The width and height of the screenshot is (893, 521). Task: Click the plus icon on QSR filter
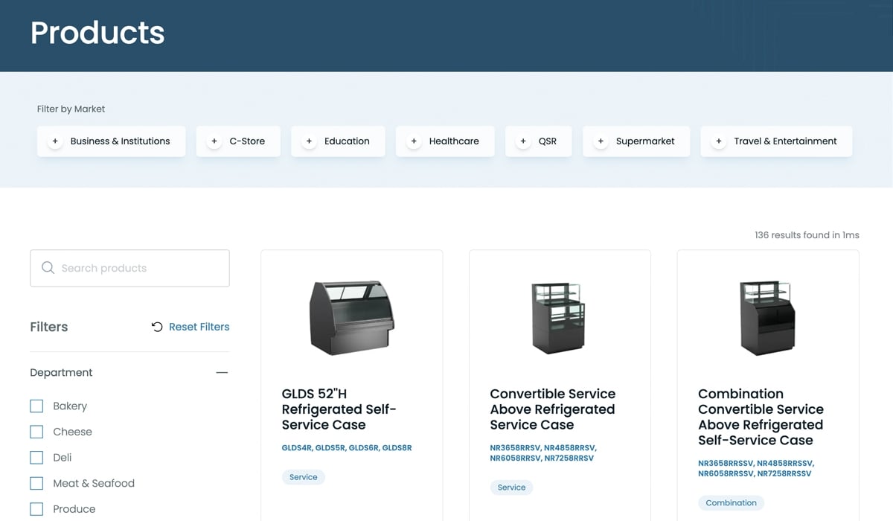pos(523,141)
